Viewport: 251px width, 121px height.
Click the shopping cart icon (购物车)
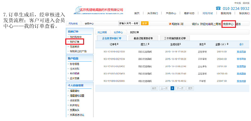pyautogui.click(x=170, y=24)
